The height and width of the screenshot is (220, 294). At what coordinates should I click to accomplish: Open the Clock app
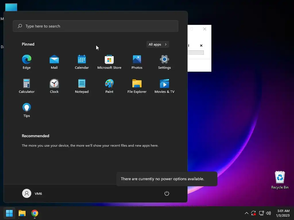coord(54,86)
